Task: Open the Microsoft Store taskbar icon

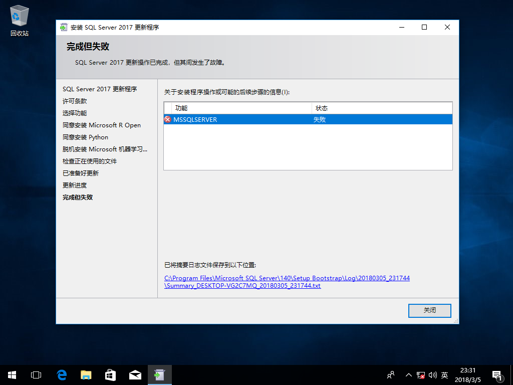Action: pyautogui.click(x=110, y=375)
